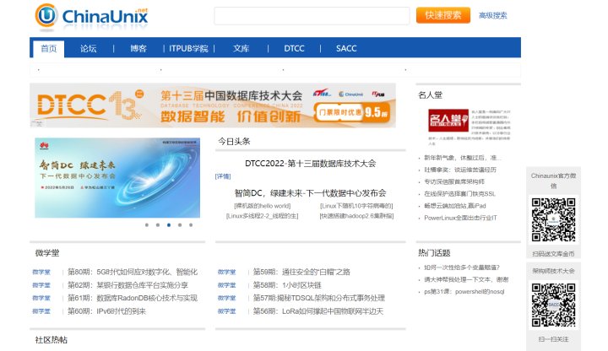Select the SACC nav tab
Image resolution: width=608 pixels, height=351 pixels.
click(346, 49)
